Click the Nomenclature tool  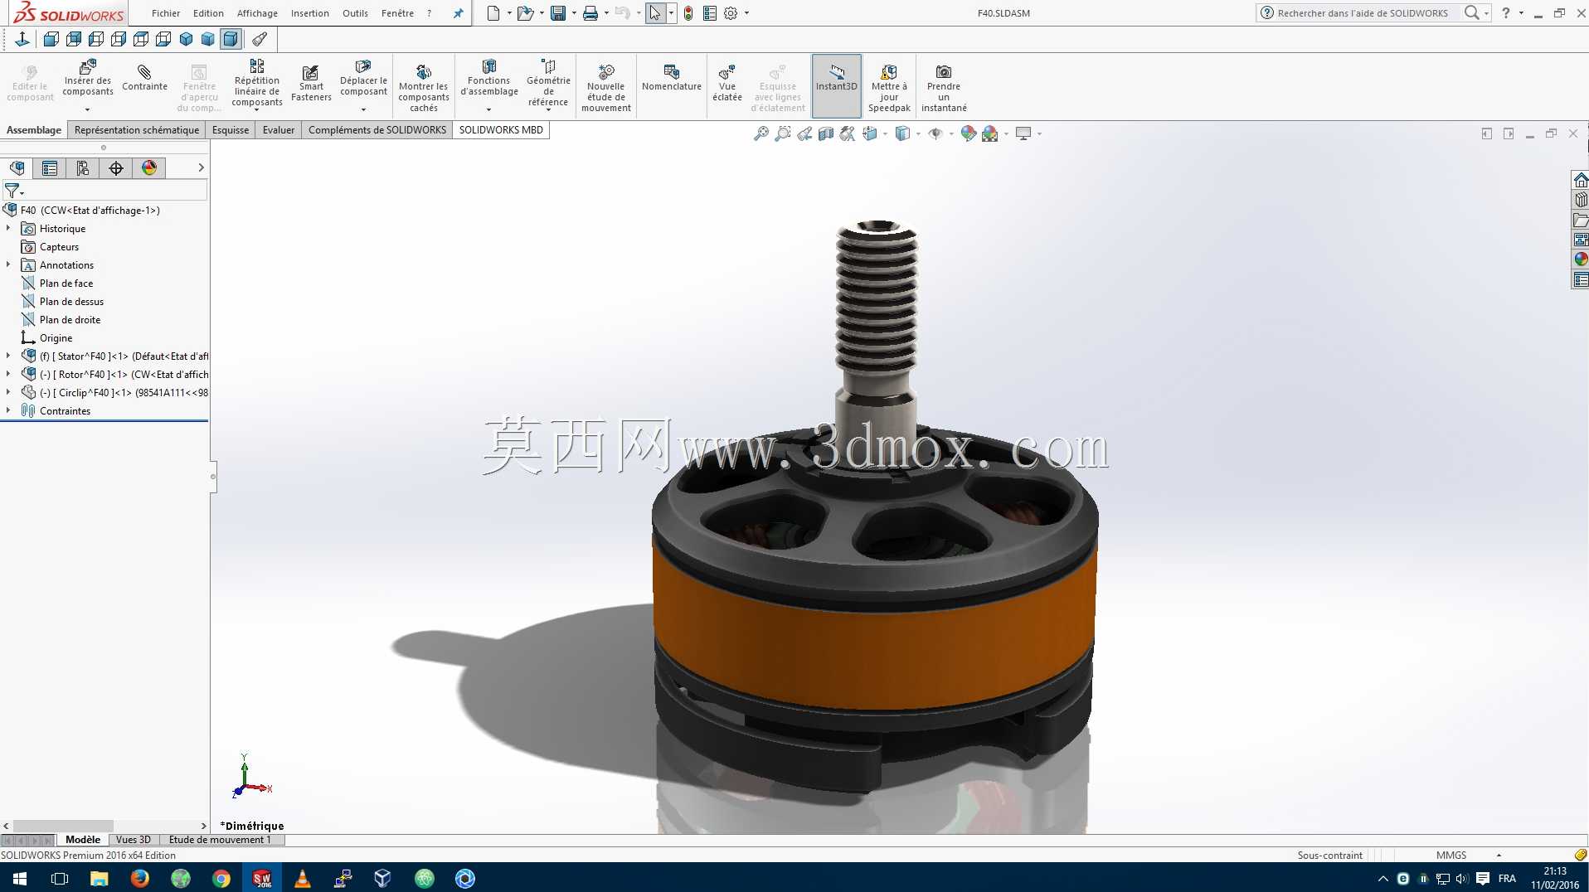672,77
